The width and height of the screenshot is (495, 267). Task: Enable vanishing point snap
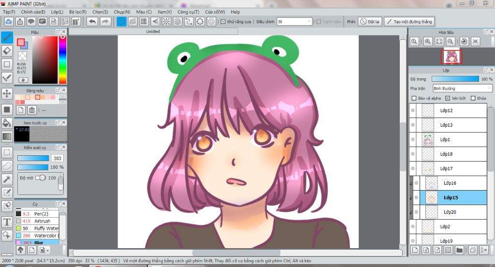tap(155, 21)
